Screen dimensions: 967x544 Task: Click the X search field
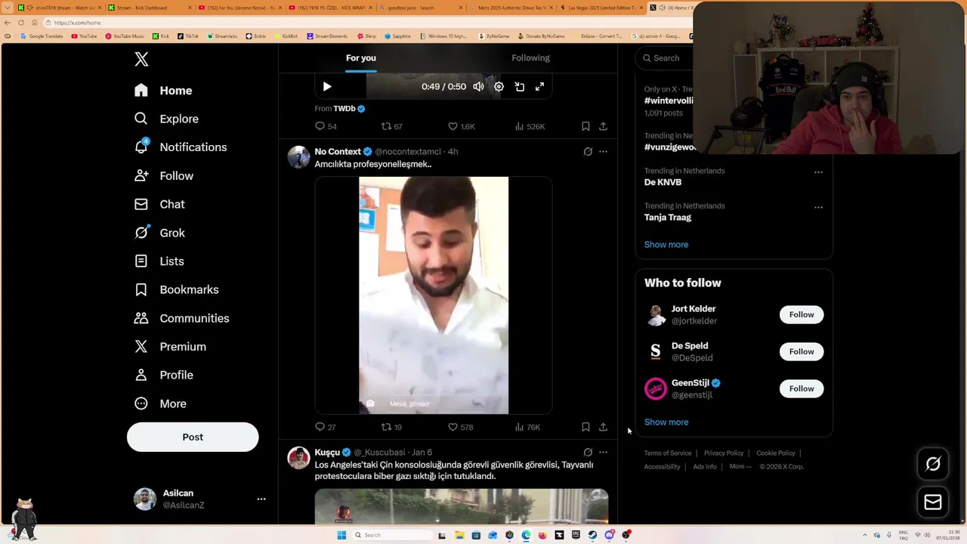click(x=664, y=58)
